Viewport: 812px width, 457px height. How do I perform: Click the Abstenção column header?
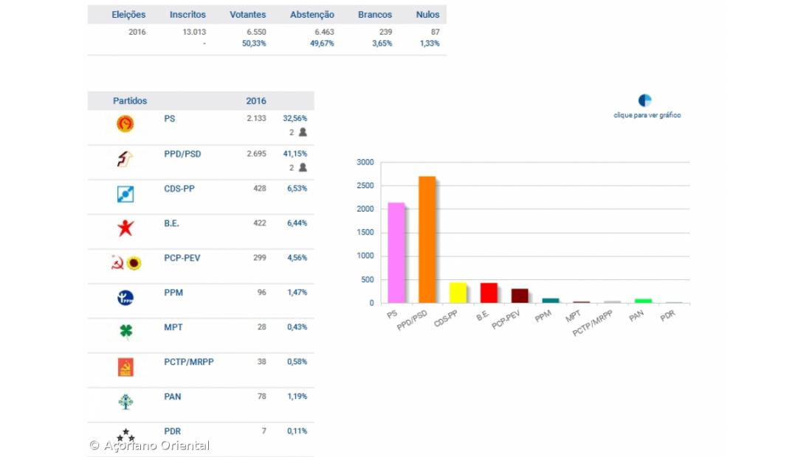312,15
